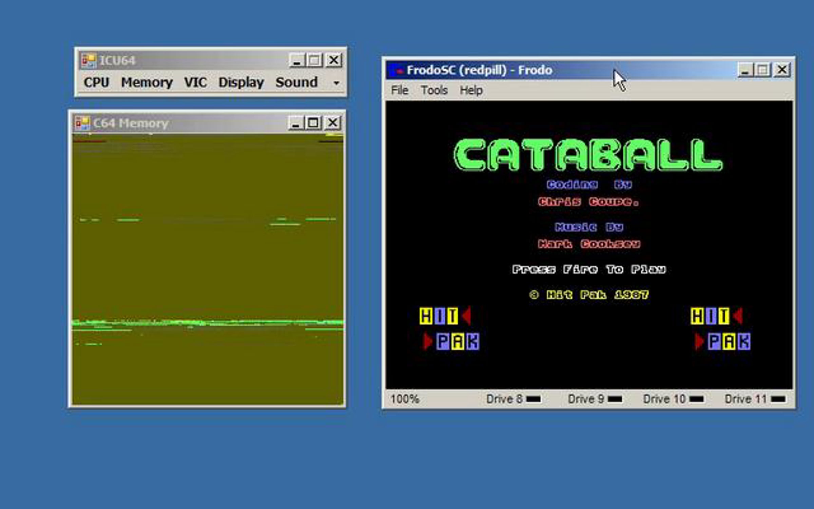Close the C64 Memory window
814x509 pixels.
pyautogui.click(x=332, y=123)
